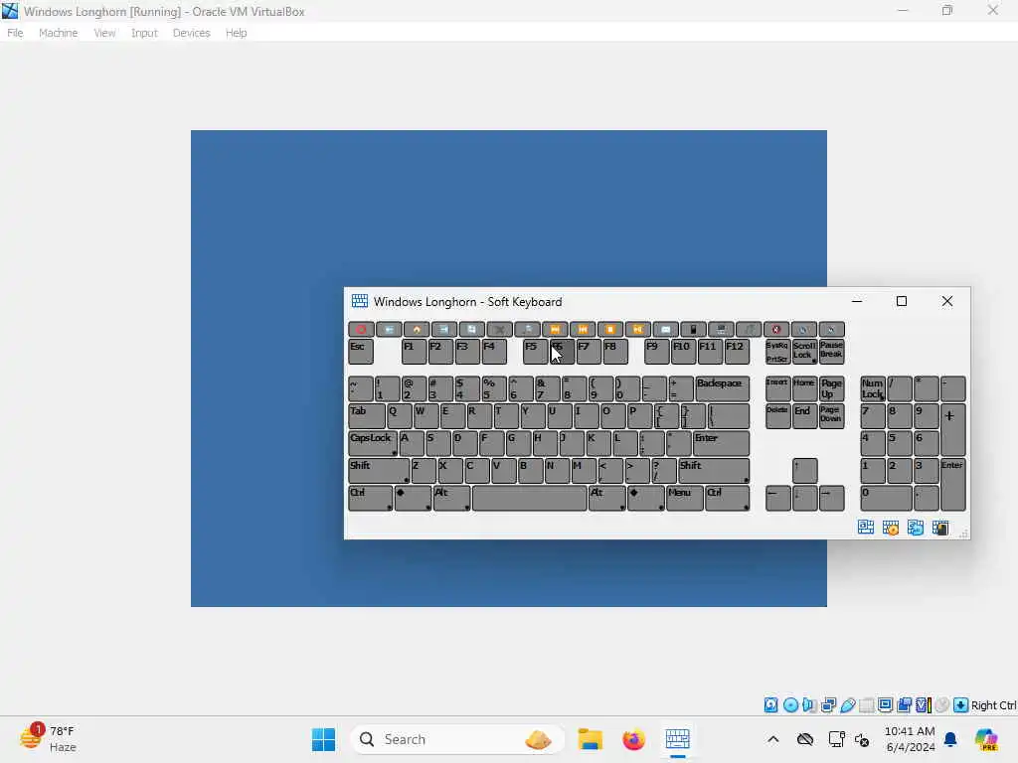Toggle the Scroll Lock key
This screenshot has width=1018, height=763.
point(804,351)
